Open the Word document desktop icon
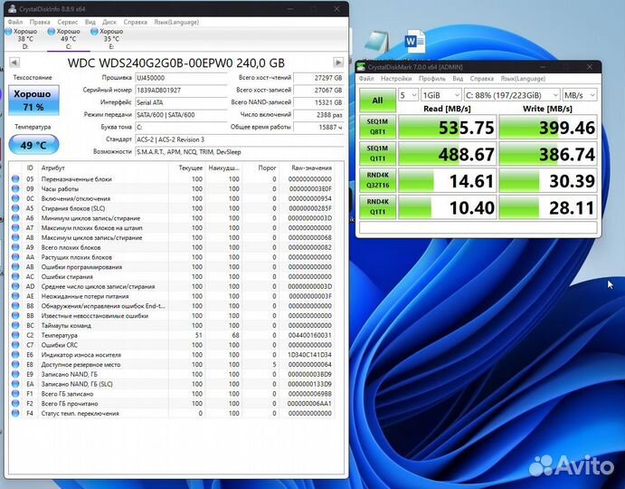 click(415, 42)
